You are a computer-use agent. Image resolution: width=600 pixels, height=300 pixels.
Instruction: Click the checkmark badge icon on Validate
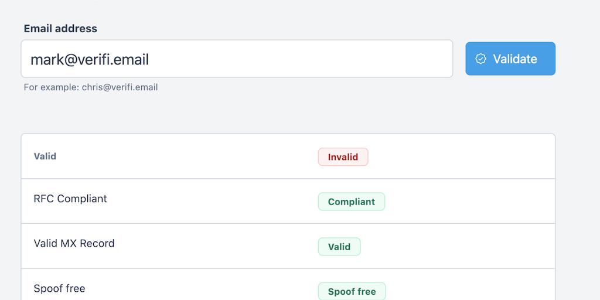click(480, 59)
